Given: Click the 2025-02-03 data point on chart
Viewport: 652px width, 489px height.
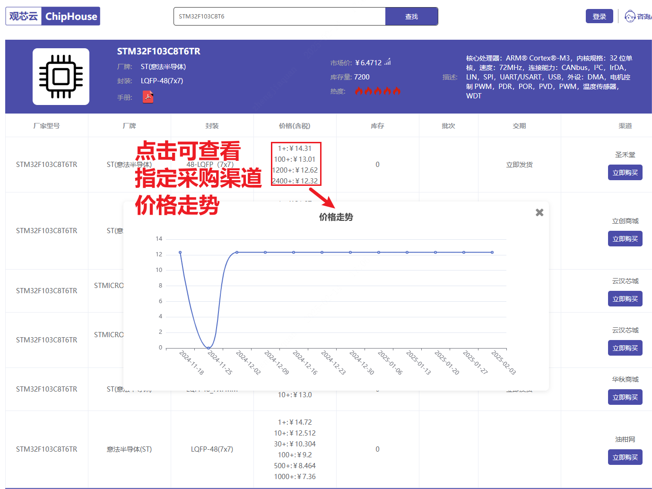Looking at the screenshot, I should 492,252.
